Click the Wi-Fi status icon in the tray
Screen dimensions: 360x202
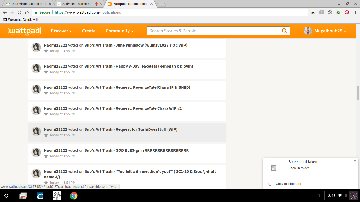[x=340, y=196]
